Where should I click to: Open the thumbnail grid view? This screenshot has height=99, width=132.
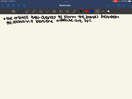8,5
